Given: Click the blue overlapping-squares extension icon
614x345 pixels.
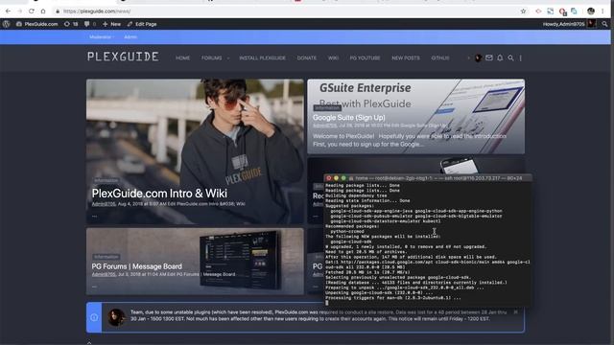Looking at the screenshot, I should [574, 11].
